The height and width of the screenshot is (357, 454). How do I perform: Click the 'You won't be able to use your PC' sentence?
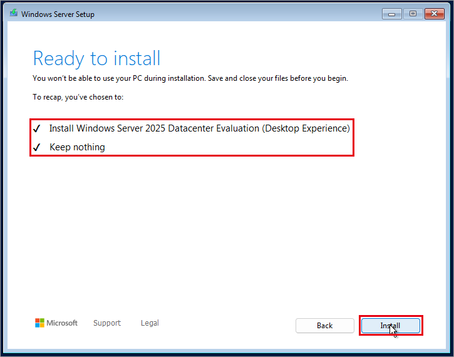[x=190, y=78]
